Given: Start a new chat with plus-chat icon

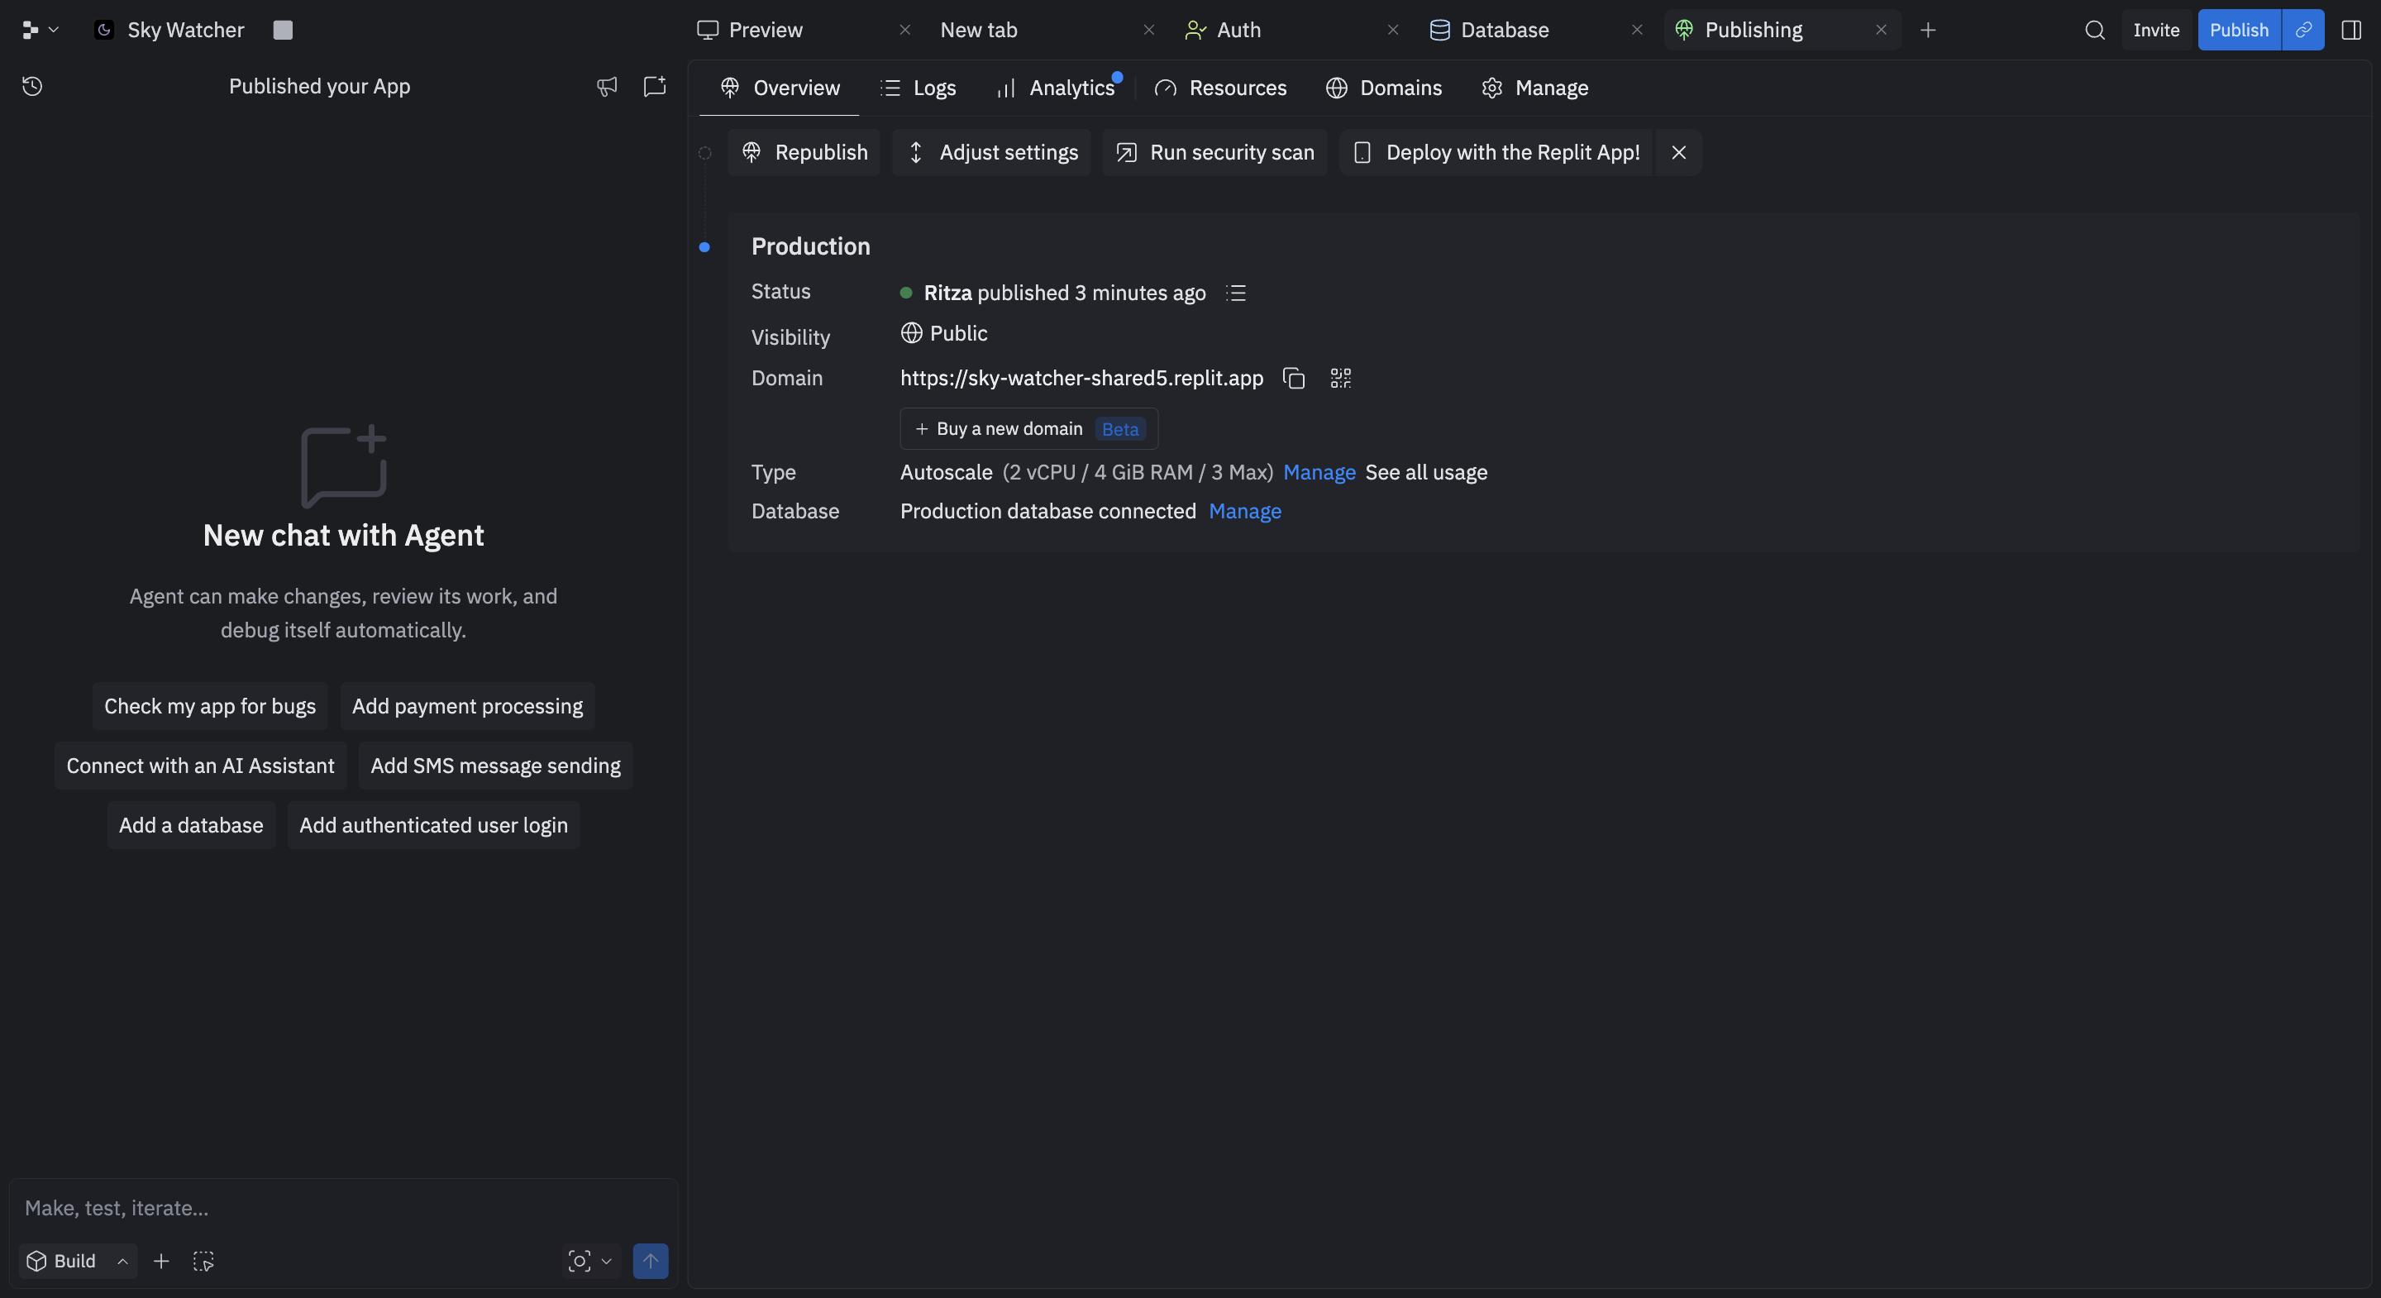Looking at the screenshot, I should pyautogui.click(x=655, y=86).
